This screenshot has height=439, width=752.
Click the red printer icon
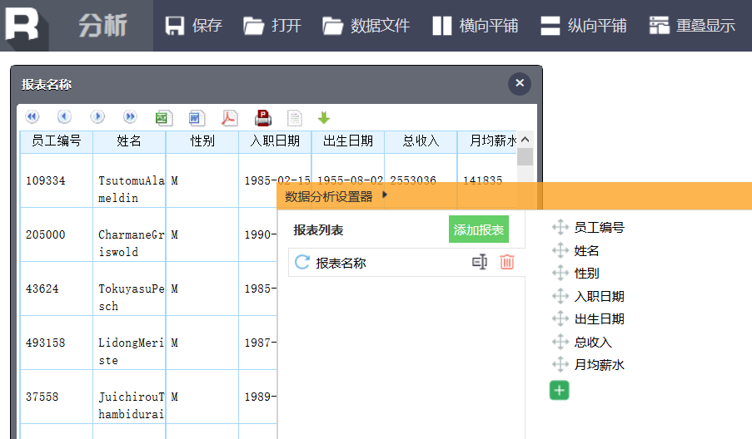[x=262, y=117]
